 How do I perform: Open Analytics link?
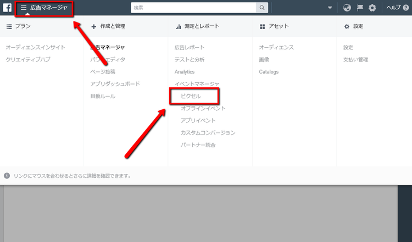click(185, 72)
